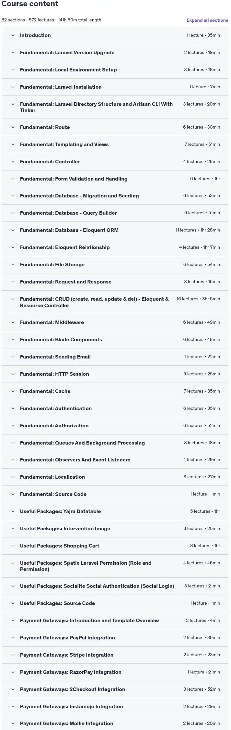The width and height of the screenshot is (231, 730).
Task: Click arrow icon beside Fundamental: Authentication
Action: pos(13,409)
